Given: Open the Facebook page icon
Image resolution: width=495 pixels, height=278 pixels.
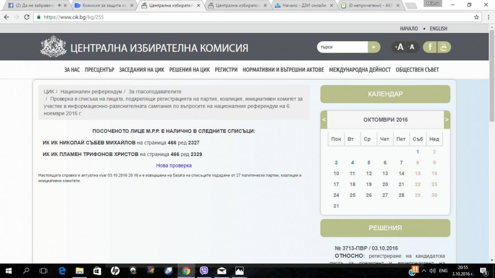Looking at the screenshot, I should click(x=430, y=47).
